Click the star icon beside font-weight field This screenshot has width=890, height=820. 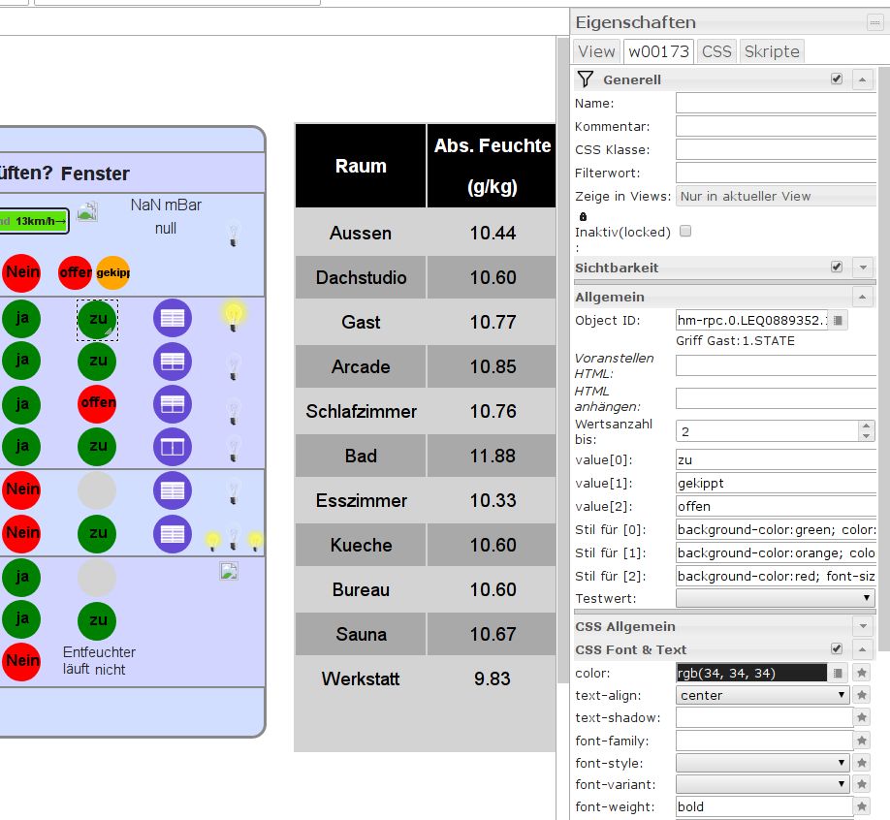(861, 806)
